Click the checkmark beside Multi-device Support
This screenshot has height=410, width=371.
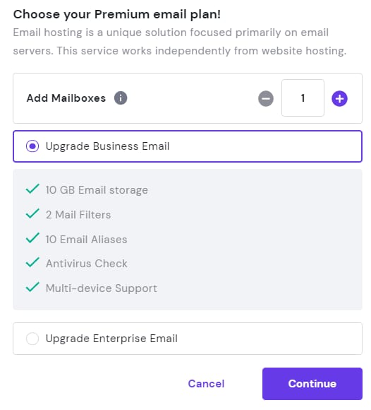(x=32, y=287)
